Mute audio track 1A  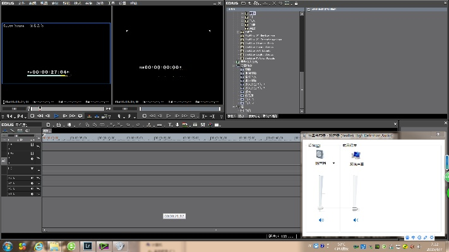pos(32,178)
